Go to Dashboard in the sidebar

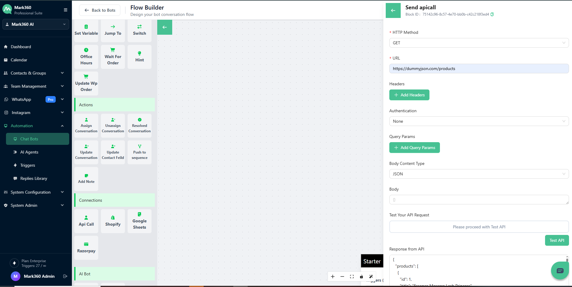tap(21, 47)
